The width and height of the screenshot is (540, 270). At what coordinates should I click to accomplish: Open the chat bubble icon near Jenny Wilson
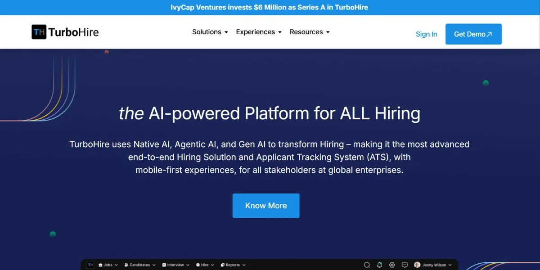tap(404, 265)
